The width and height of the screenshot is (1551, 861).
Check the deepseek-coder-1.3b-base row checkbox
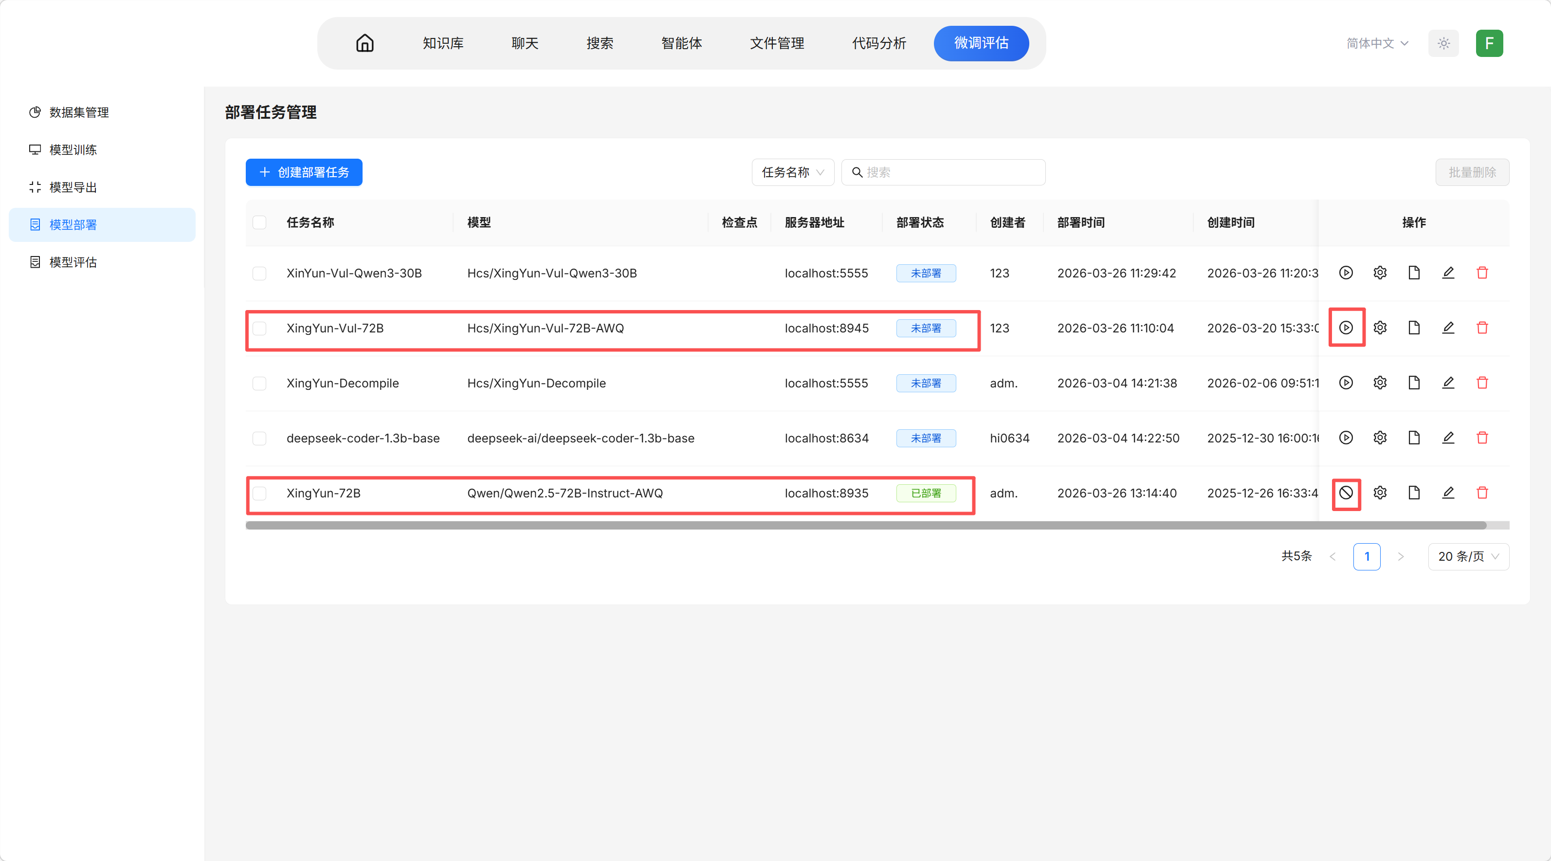tap(260, 438)
